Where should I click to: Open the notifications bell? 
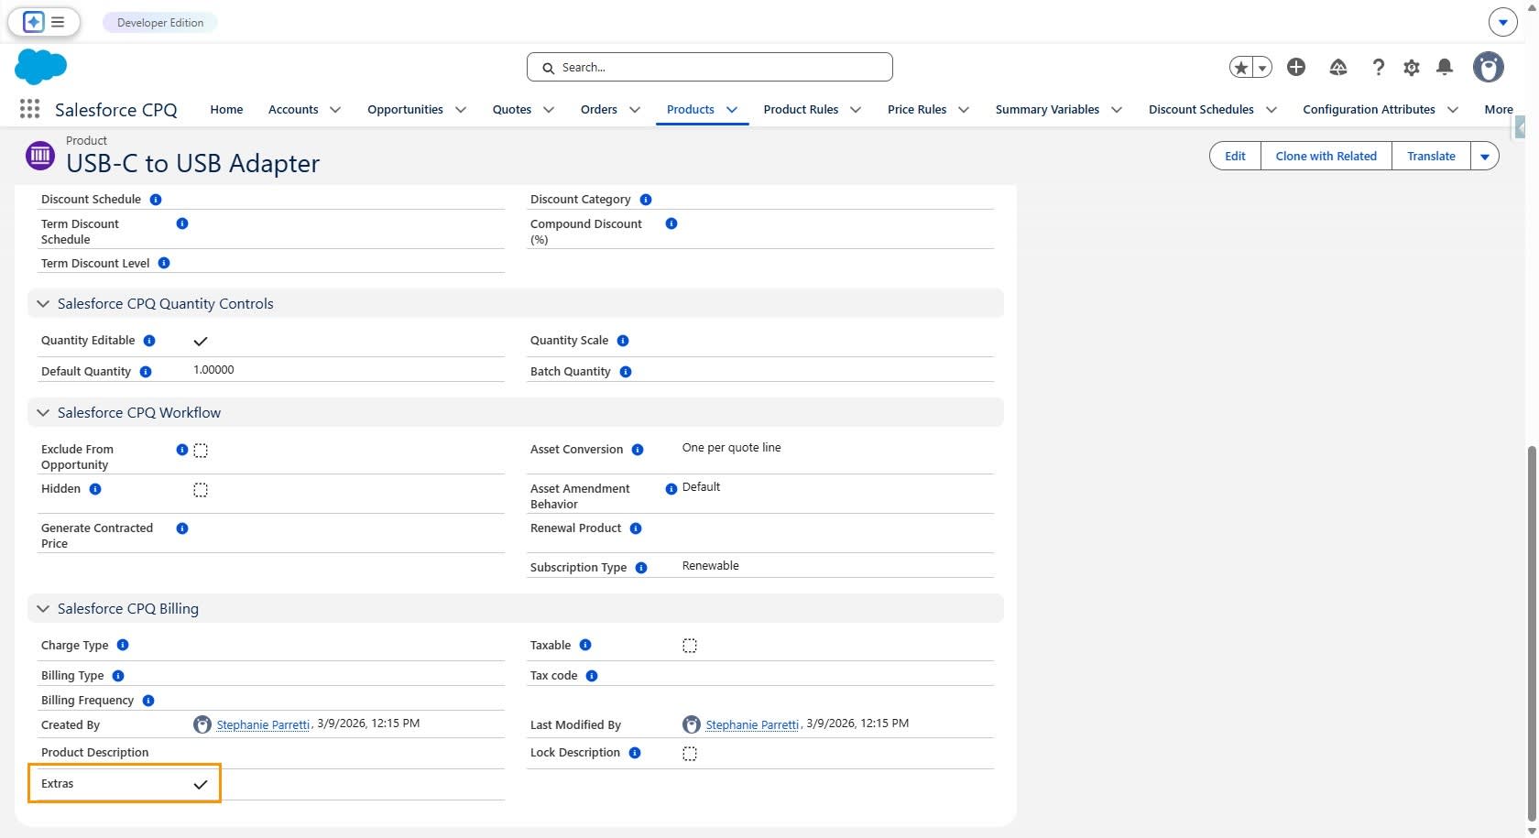(x=1445, y=67)
